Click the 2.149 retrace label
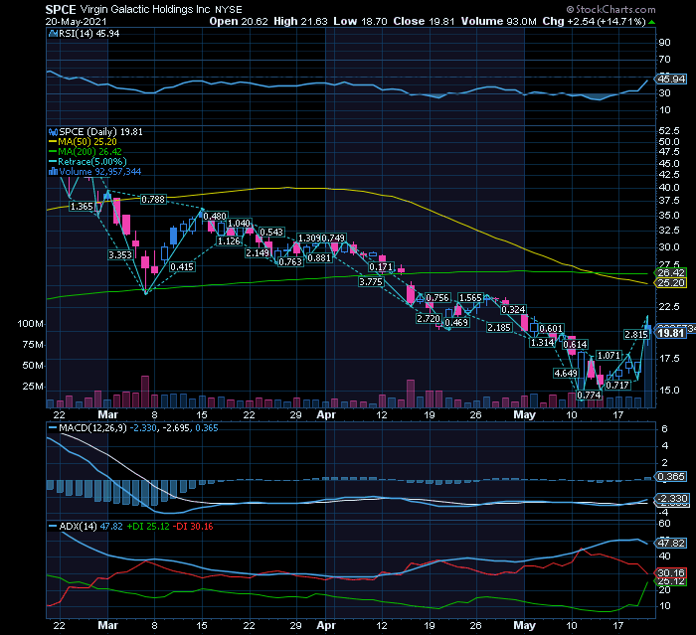 click(x=258, y=253)
